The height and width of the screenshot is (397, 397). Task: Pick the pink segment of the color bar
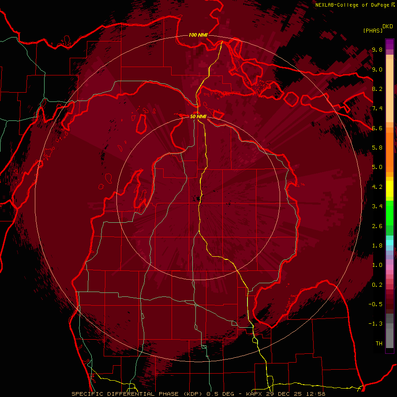coord(390,267)
